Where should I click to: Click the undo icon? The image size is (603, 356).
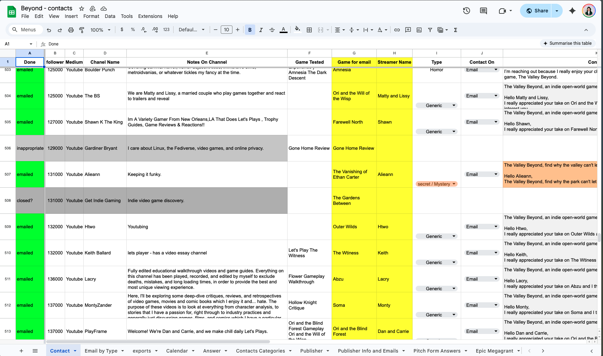[x=49, y=30]
